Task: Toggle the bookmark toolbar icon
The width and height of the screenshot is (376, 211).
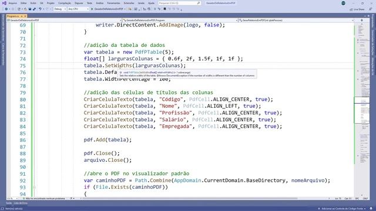Action: [164, 9]
